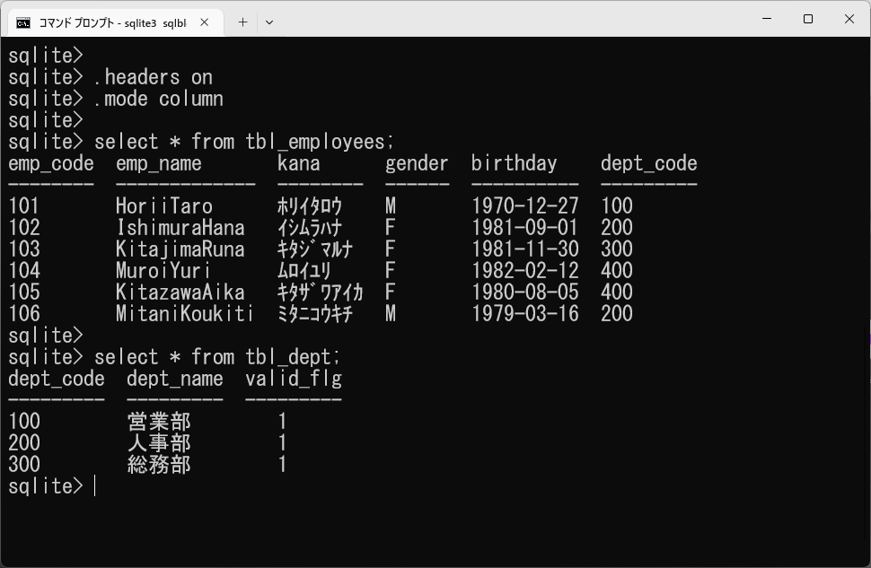Click the 'select * from tbl_employees;' command line
The height and width of the screenshot is (568, 871).
[x=244, y=142]
